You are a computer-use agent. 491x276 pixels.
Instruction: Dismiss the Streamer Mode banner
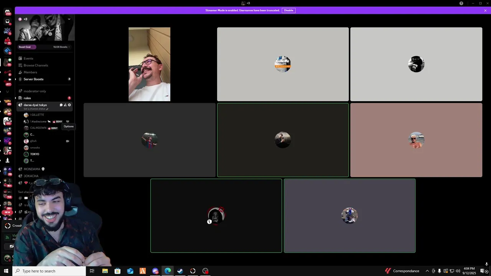coord(485,10)
